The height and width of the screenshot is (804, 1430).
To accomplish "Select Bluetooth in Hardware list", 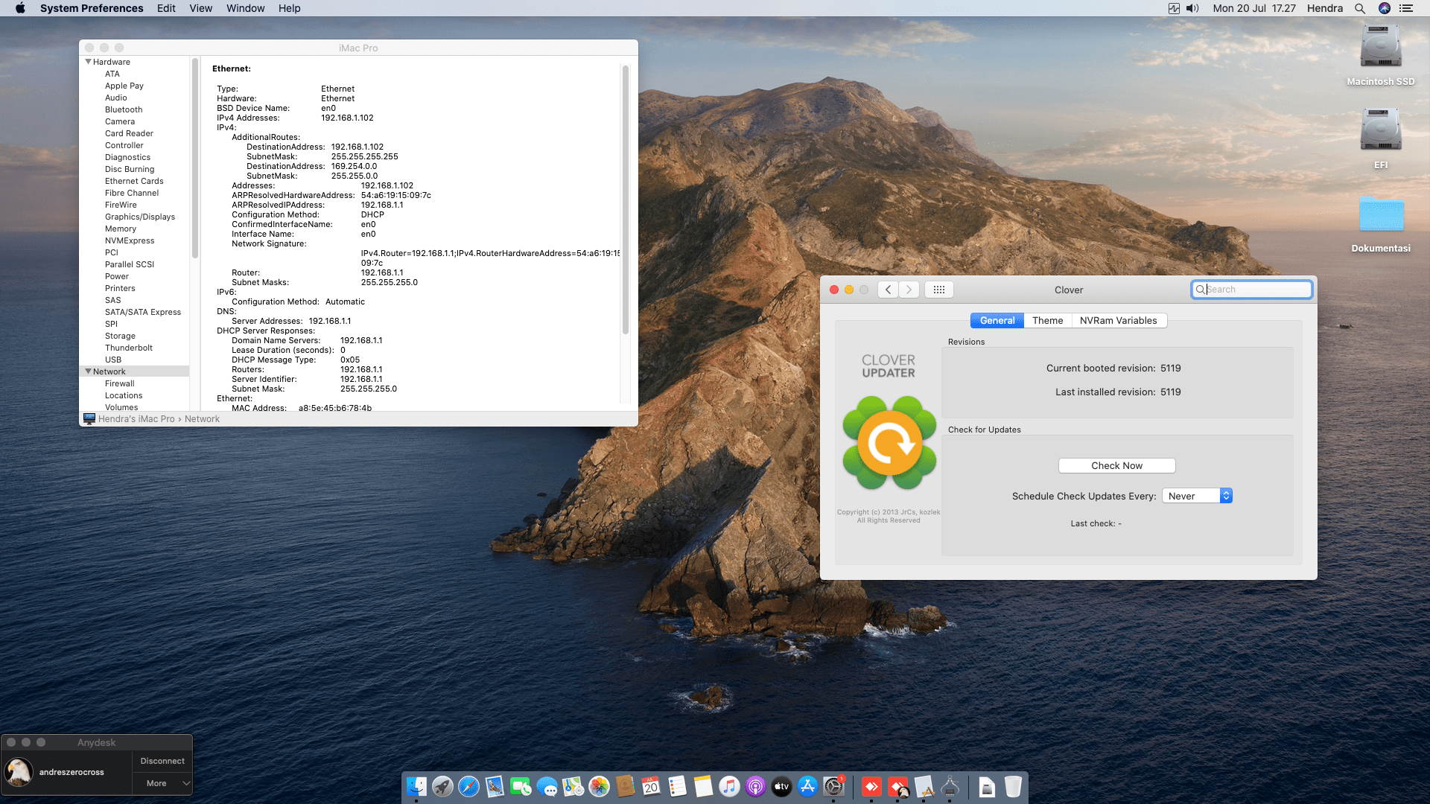I will point(124,109).
